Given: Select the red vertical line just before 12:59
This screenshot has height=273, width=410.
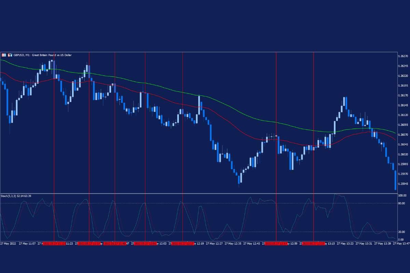Looking at the screenshot, I should (x=276, y=147).
